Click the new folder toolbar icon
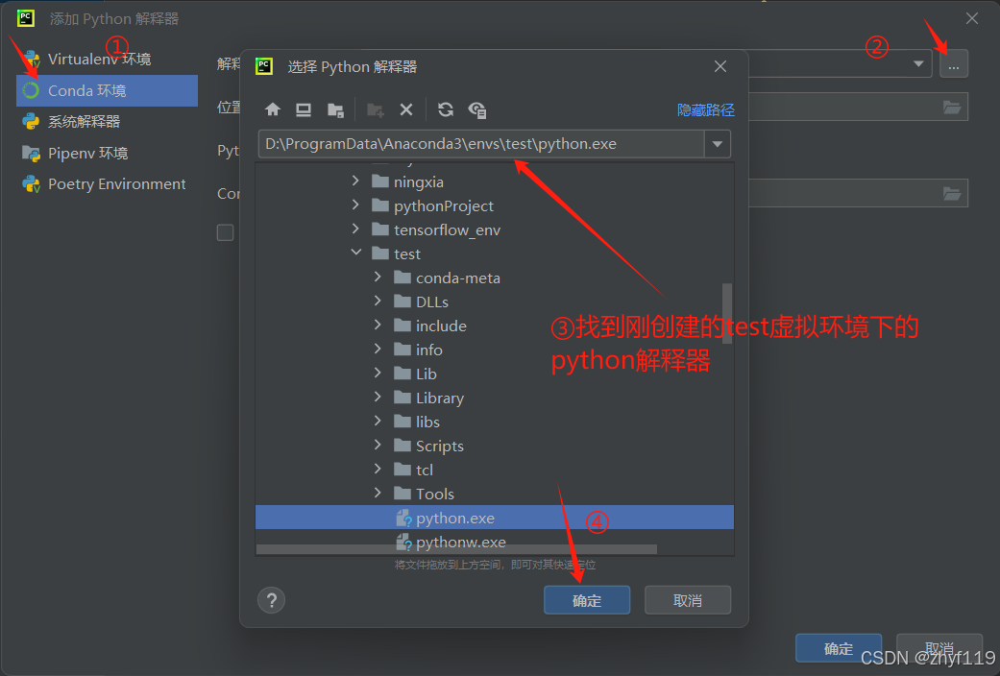 (375, 109)
